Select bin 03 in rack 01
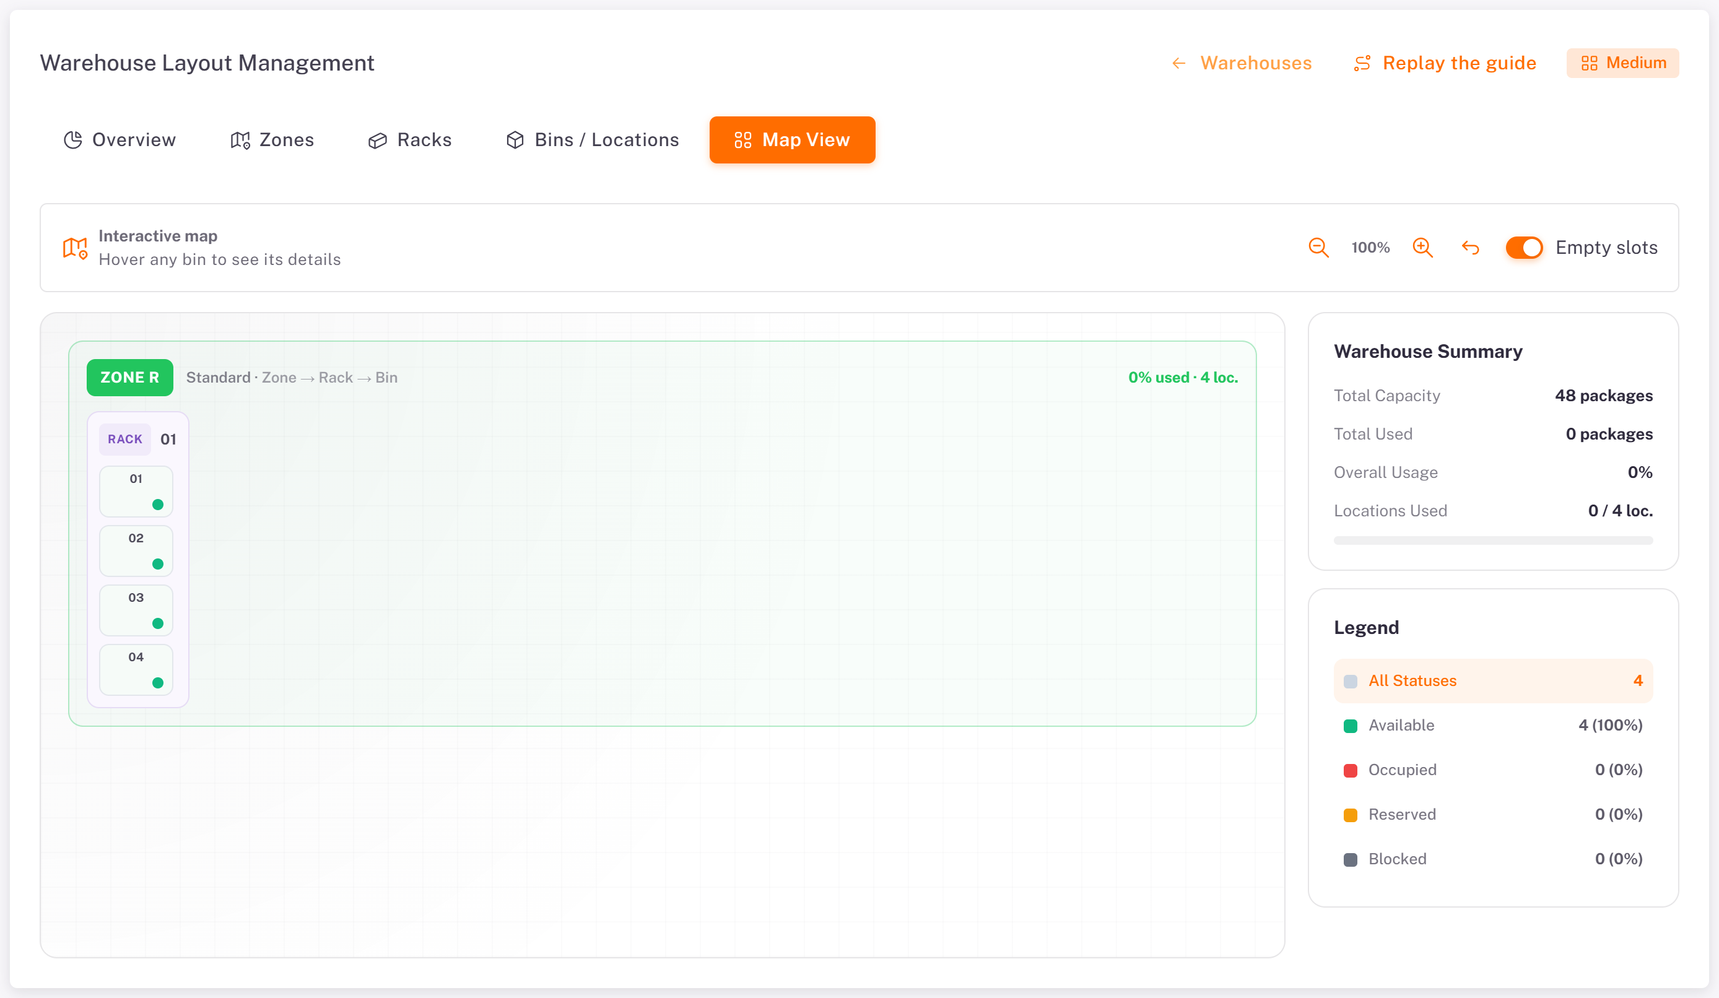This screenshot has width=1719, height=998. tap(136, 610)
